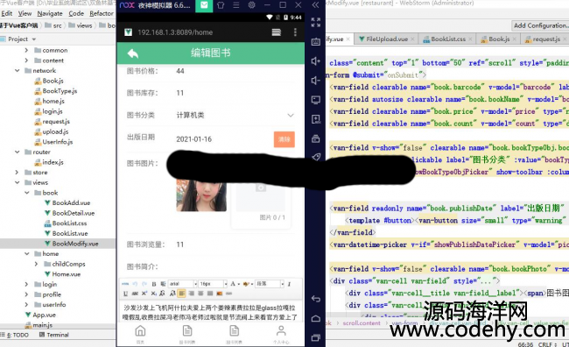Click the book cover photo thumbnail
This screenshot has width=569, height=347.
pyautogui.click(x=201, y=195)
